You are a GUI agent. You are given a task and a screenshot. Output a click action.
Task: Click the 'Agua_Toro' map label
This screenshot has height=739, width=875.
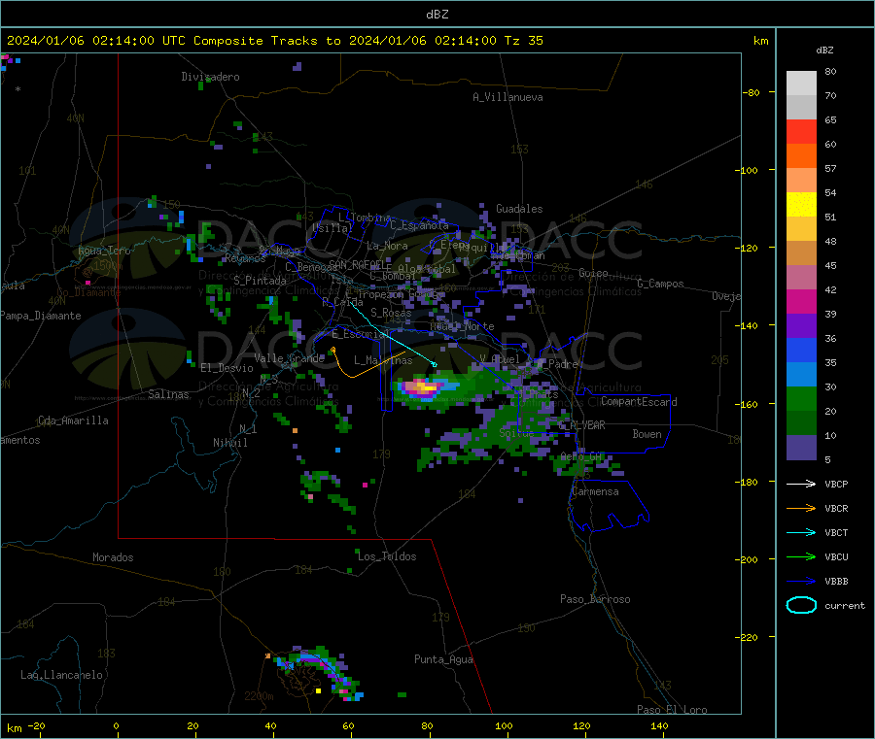(104, 251)
